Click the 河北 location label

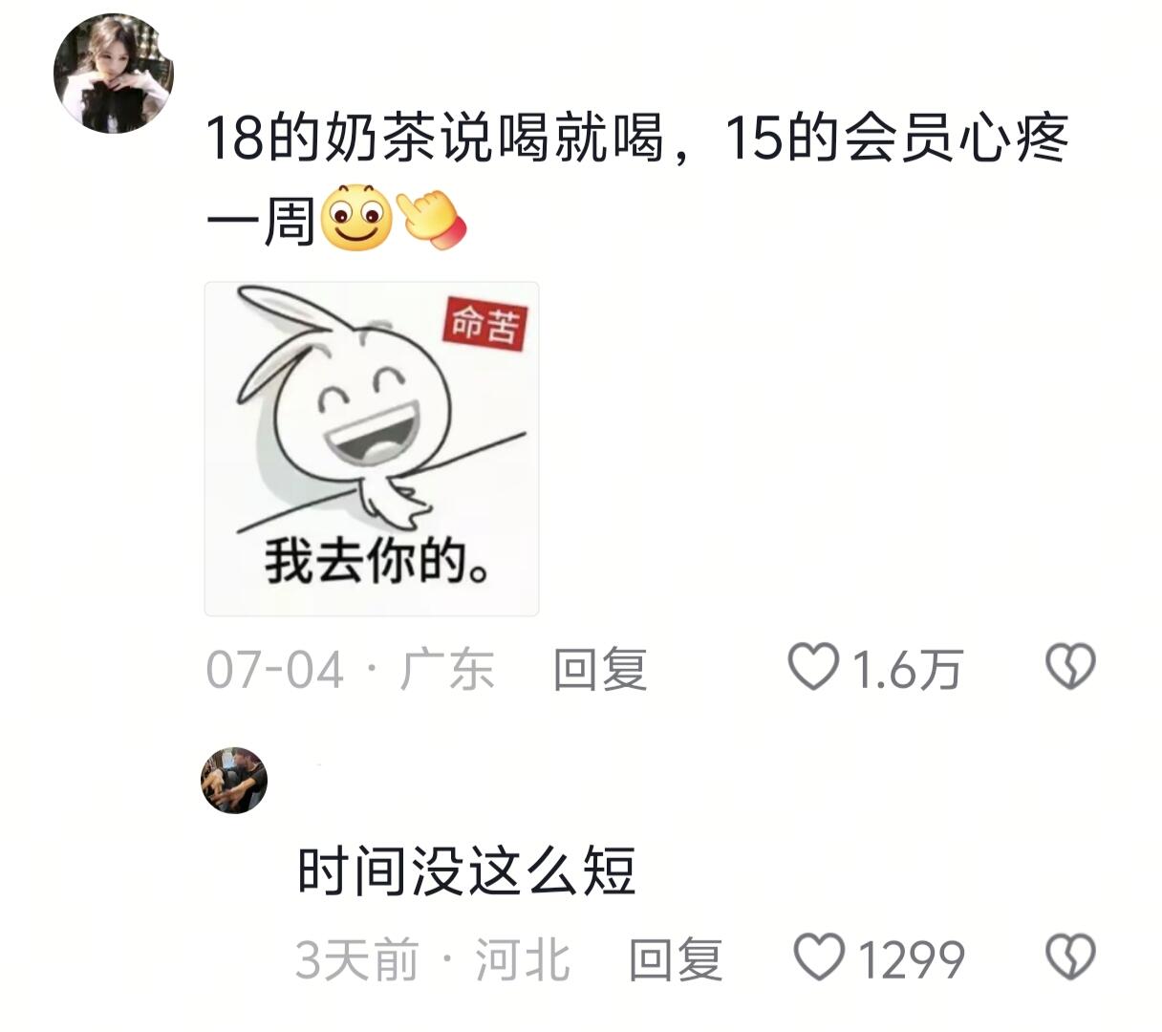[523, 959]
